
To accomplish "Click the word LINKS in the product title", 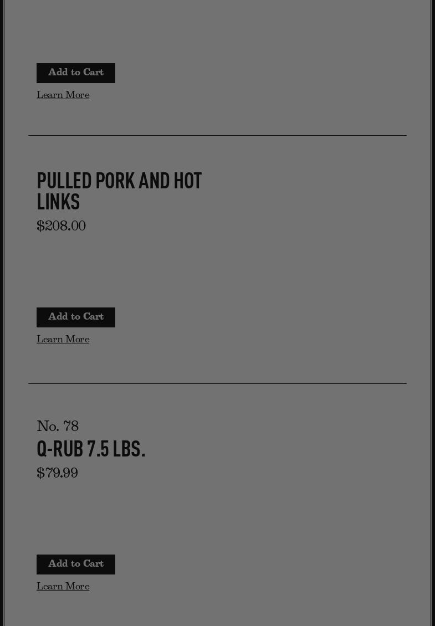I will coord(58,203).
